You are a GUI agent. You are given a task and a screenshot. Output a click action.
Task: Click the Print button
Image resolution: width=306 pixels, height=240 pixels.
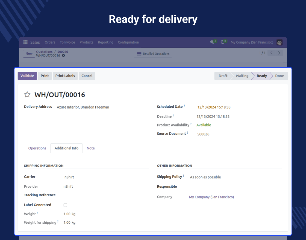coord(45,76)
